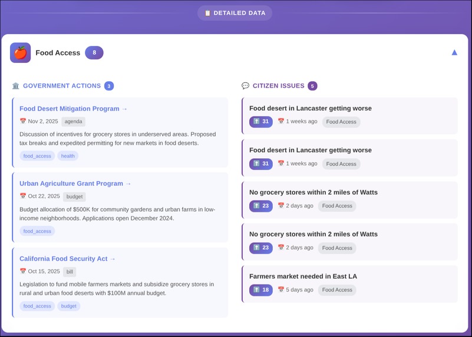Screen dimensions: 472x337
Task: Click the clipboard icon in Detailed Data
Action: (x=207, y=13)
